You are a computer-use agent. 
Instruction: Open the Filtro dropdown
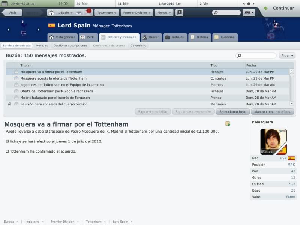coord(287,55)
